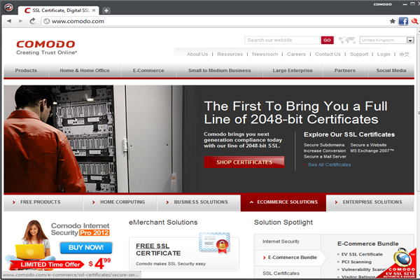Open the Careers link

pyautogui.click(x=296, y=54)
